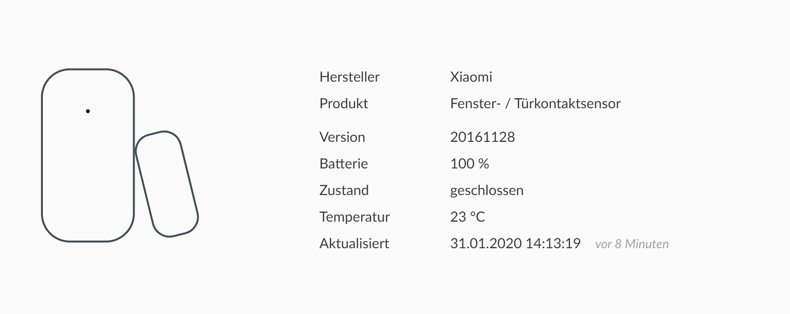
Task: Select the geschlossen state value
Action: (x=486, y=190)
